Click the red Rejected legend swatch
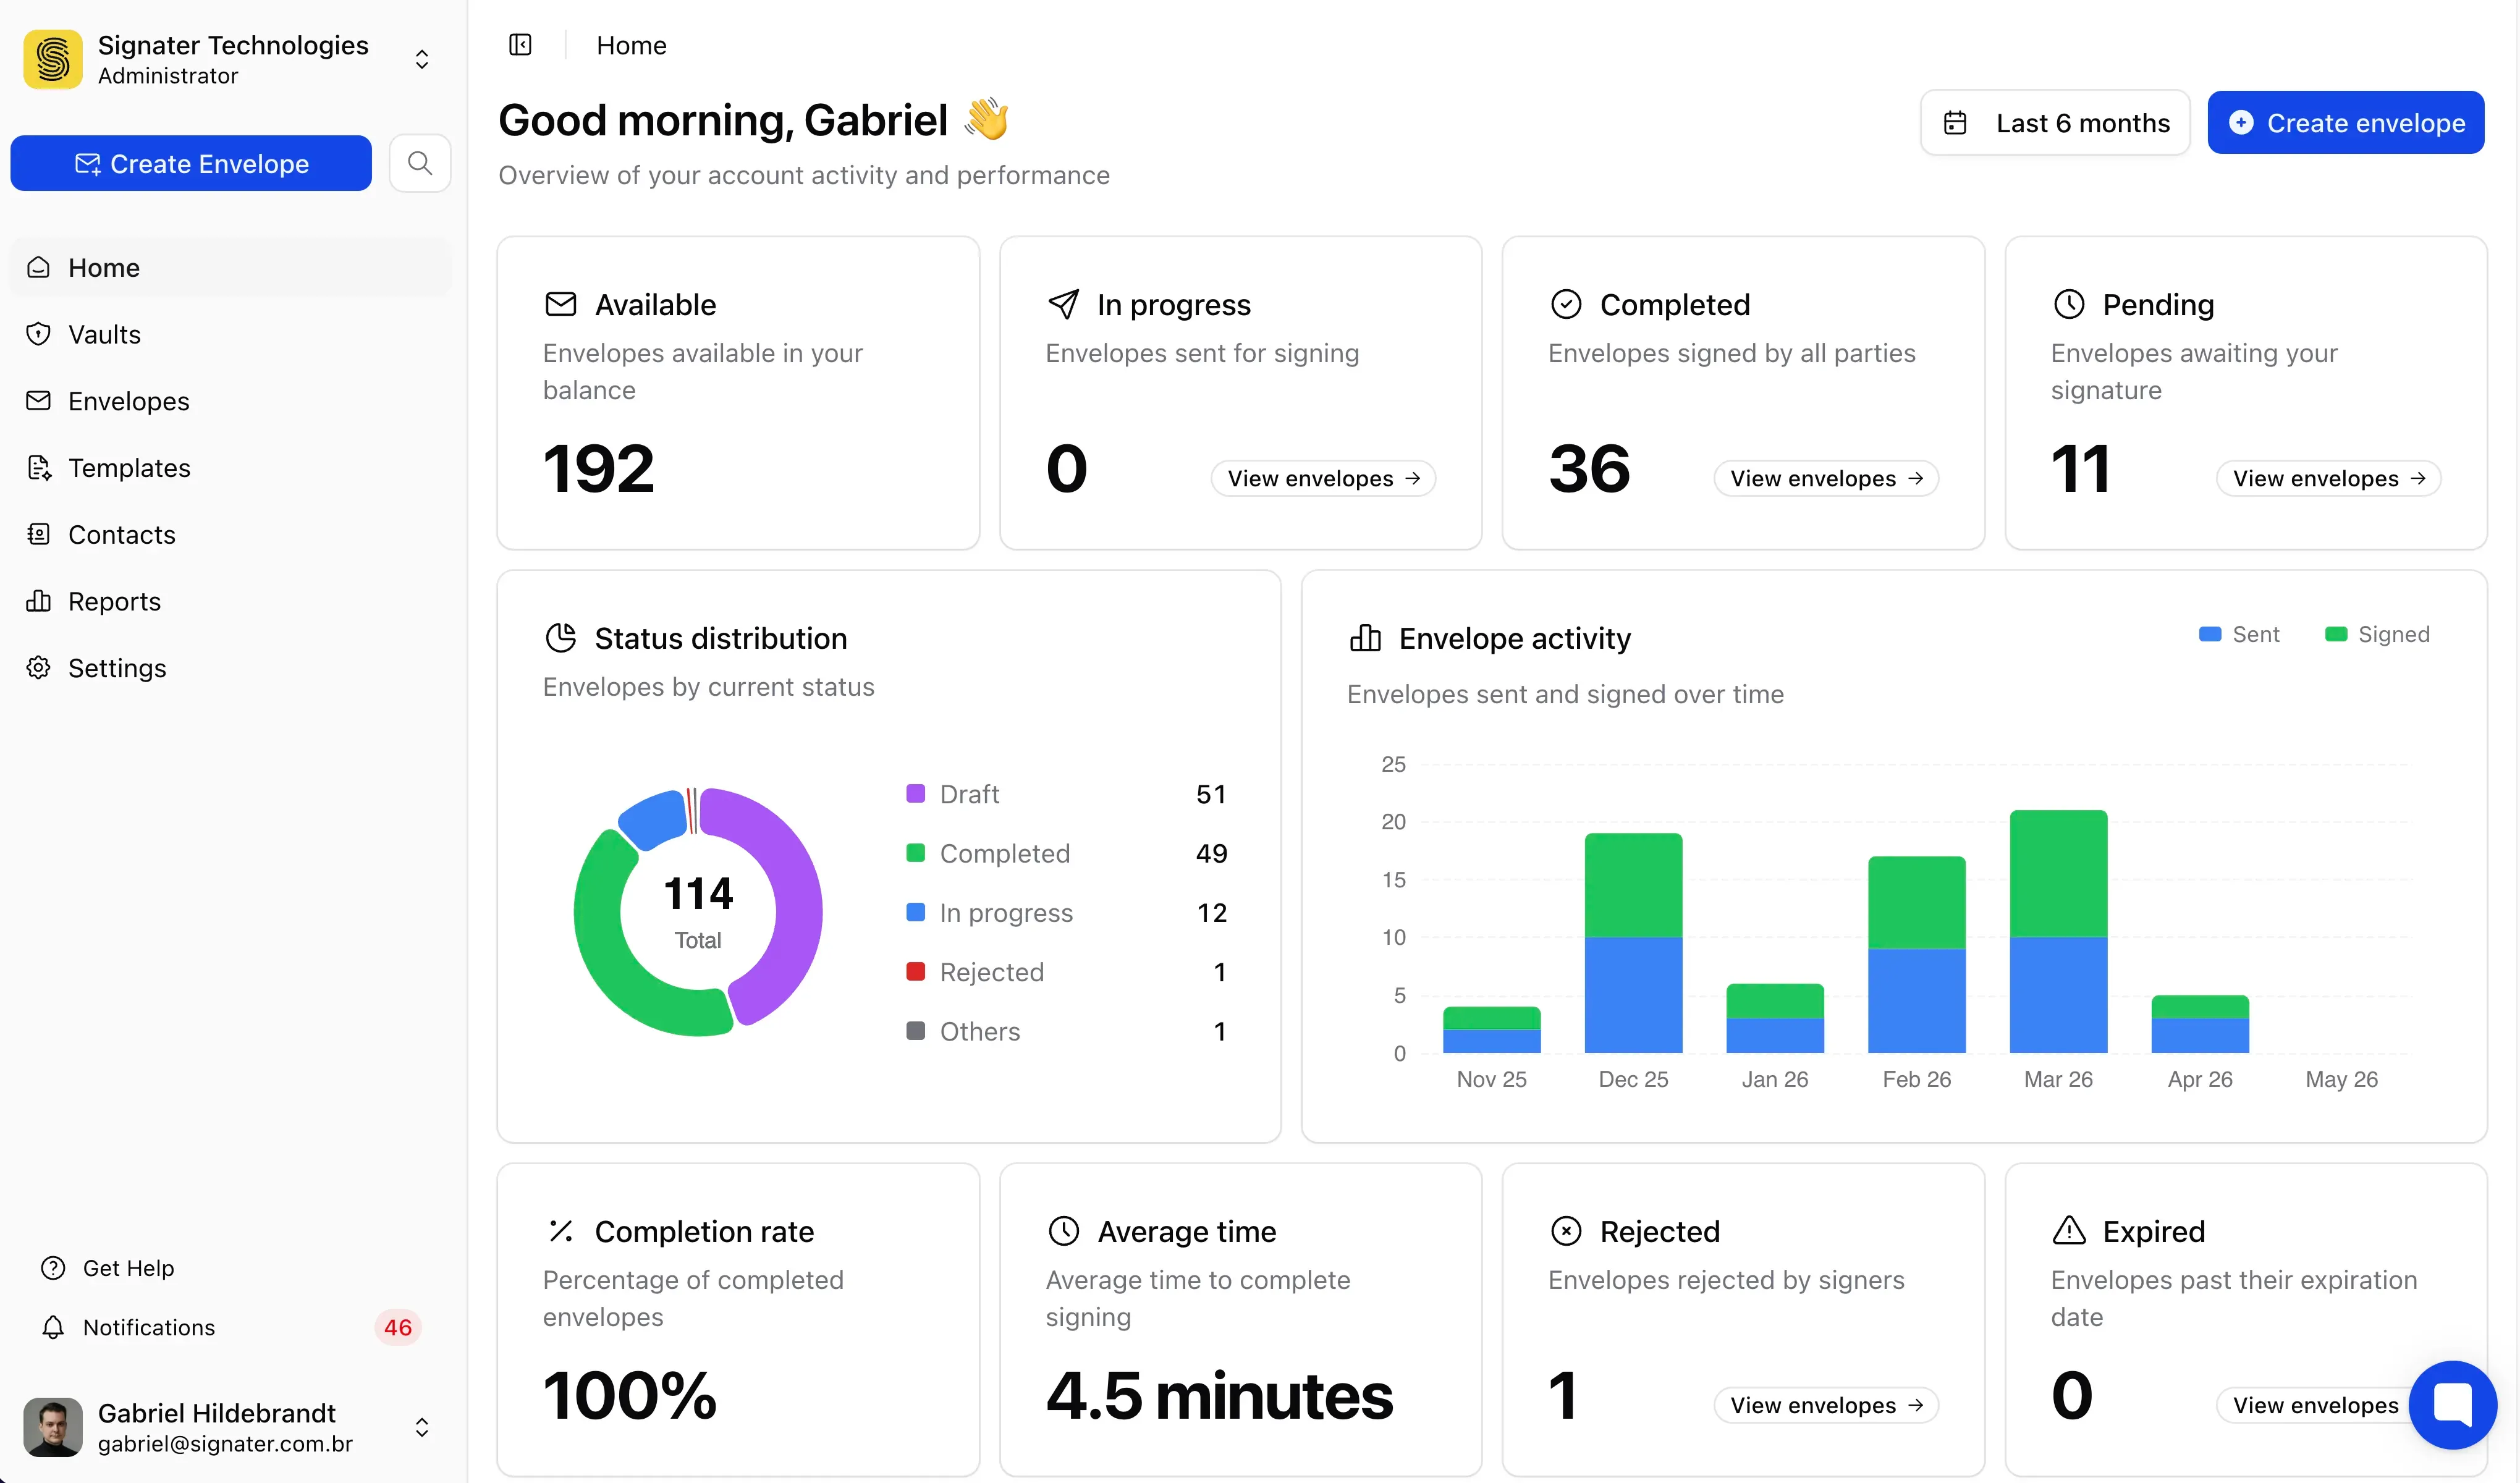The width and height of the screenshot is (2520, 1483). click(x=915, y=972)
